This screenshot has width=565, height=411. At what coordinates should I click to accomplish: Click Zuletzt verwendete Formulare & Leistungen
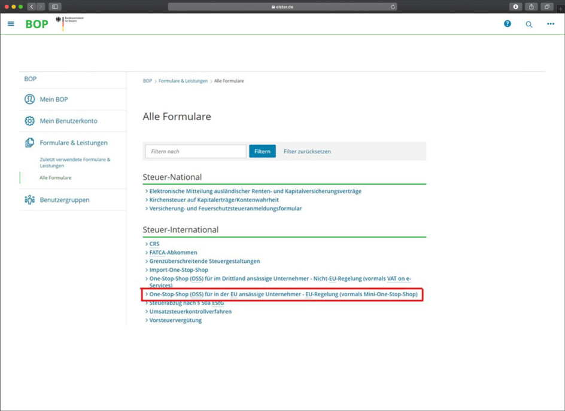(75, 162)
